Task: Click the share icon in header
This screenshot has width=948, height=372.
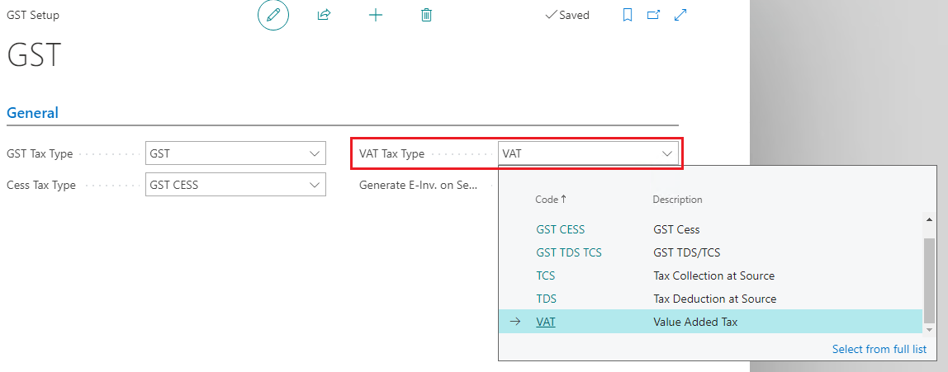Action: point(324,15)
